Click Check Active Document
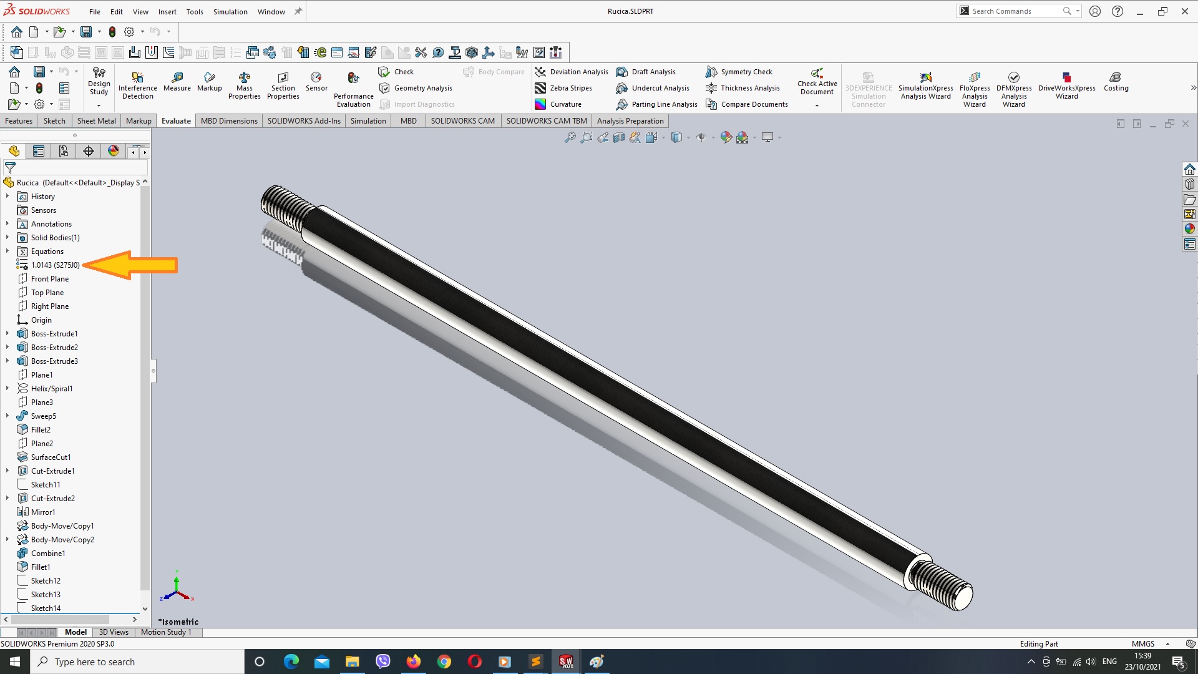Image resolution: width=1198 pixels, height=674 pixels. coord(817,82)
